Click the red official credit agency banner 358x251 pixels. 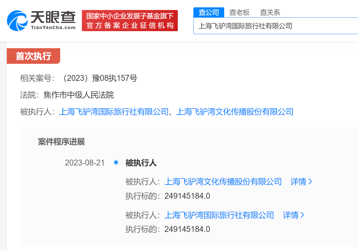[x=130, y=21]
